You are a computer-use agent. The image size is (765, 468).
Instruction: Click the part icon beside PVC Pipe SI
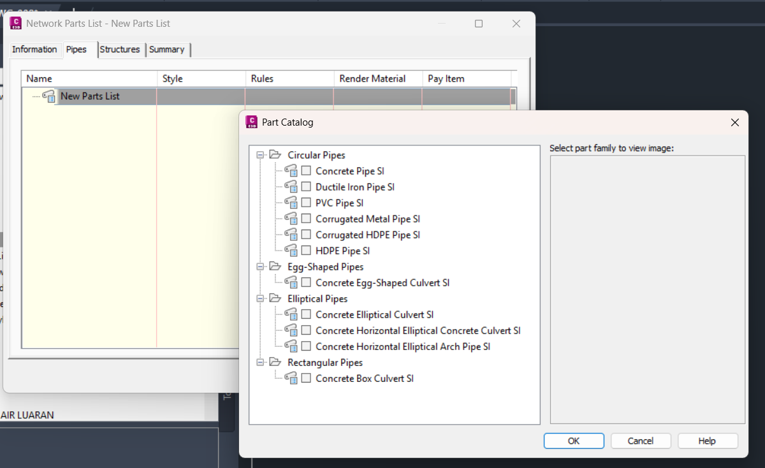tap(291, 203)
